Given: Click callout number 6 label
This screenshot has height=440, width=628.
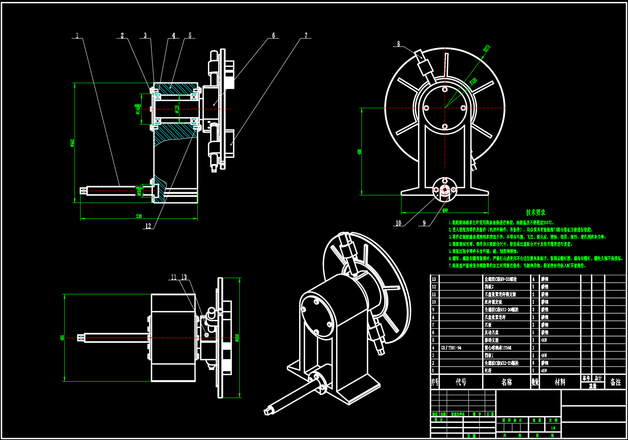Looking at the screenshot, I should click(x=274, y=35).
